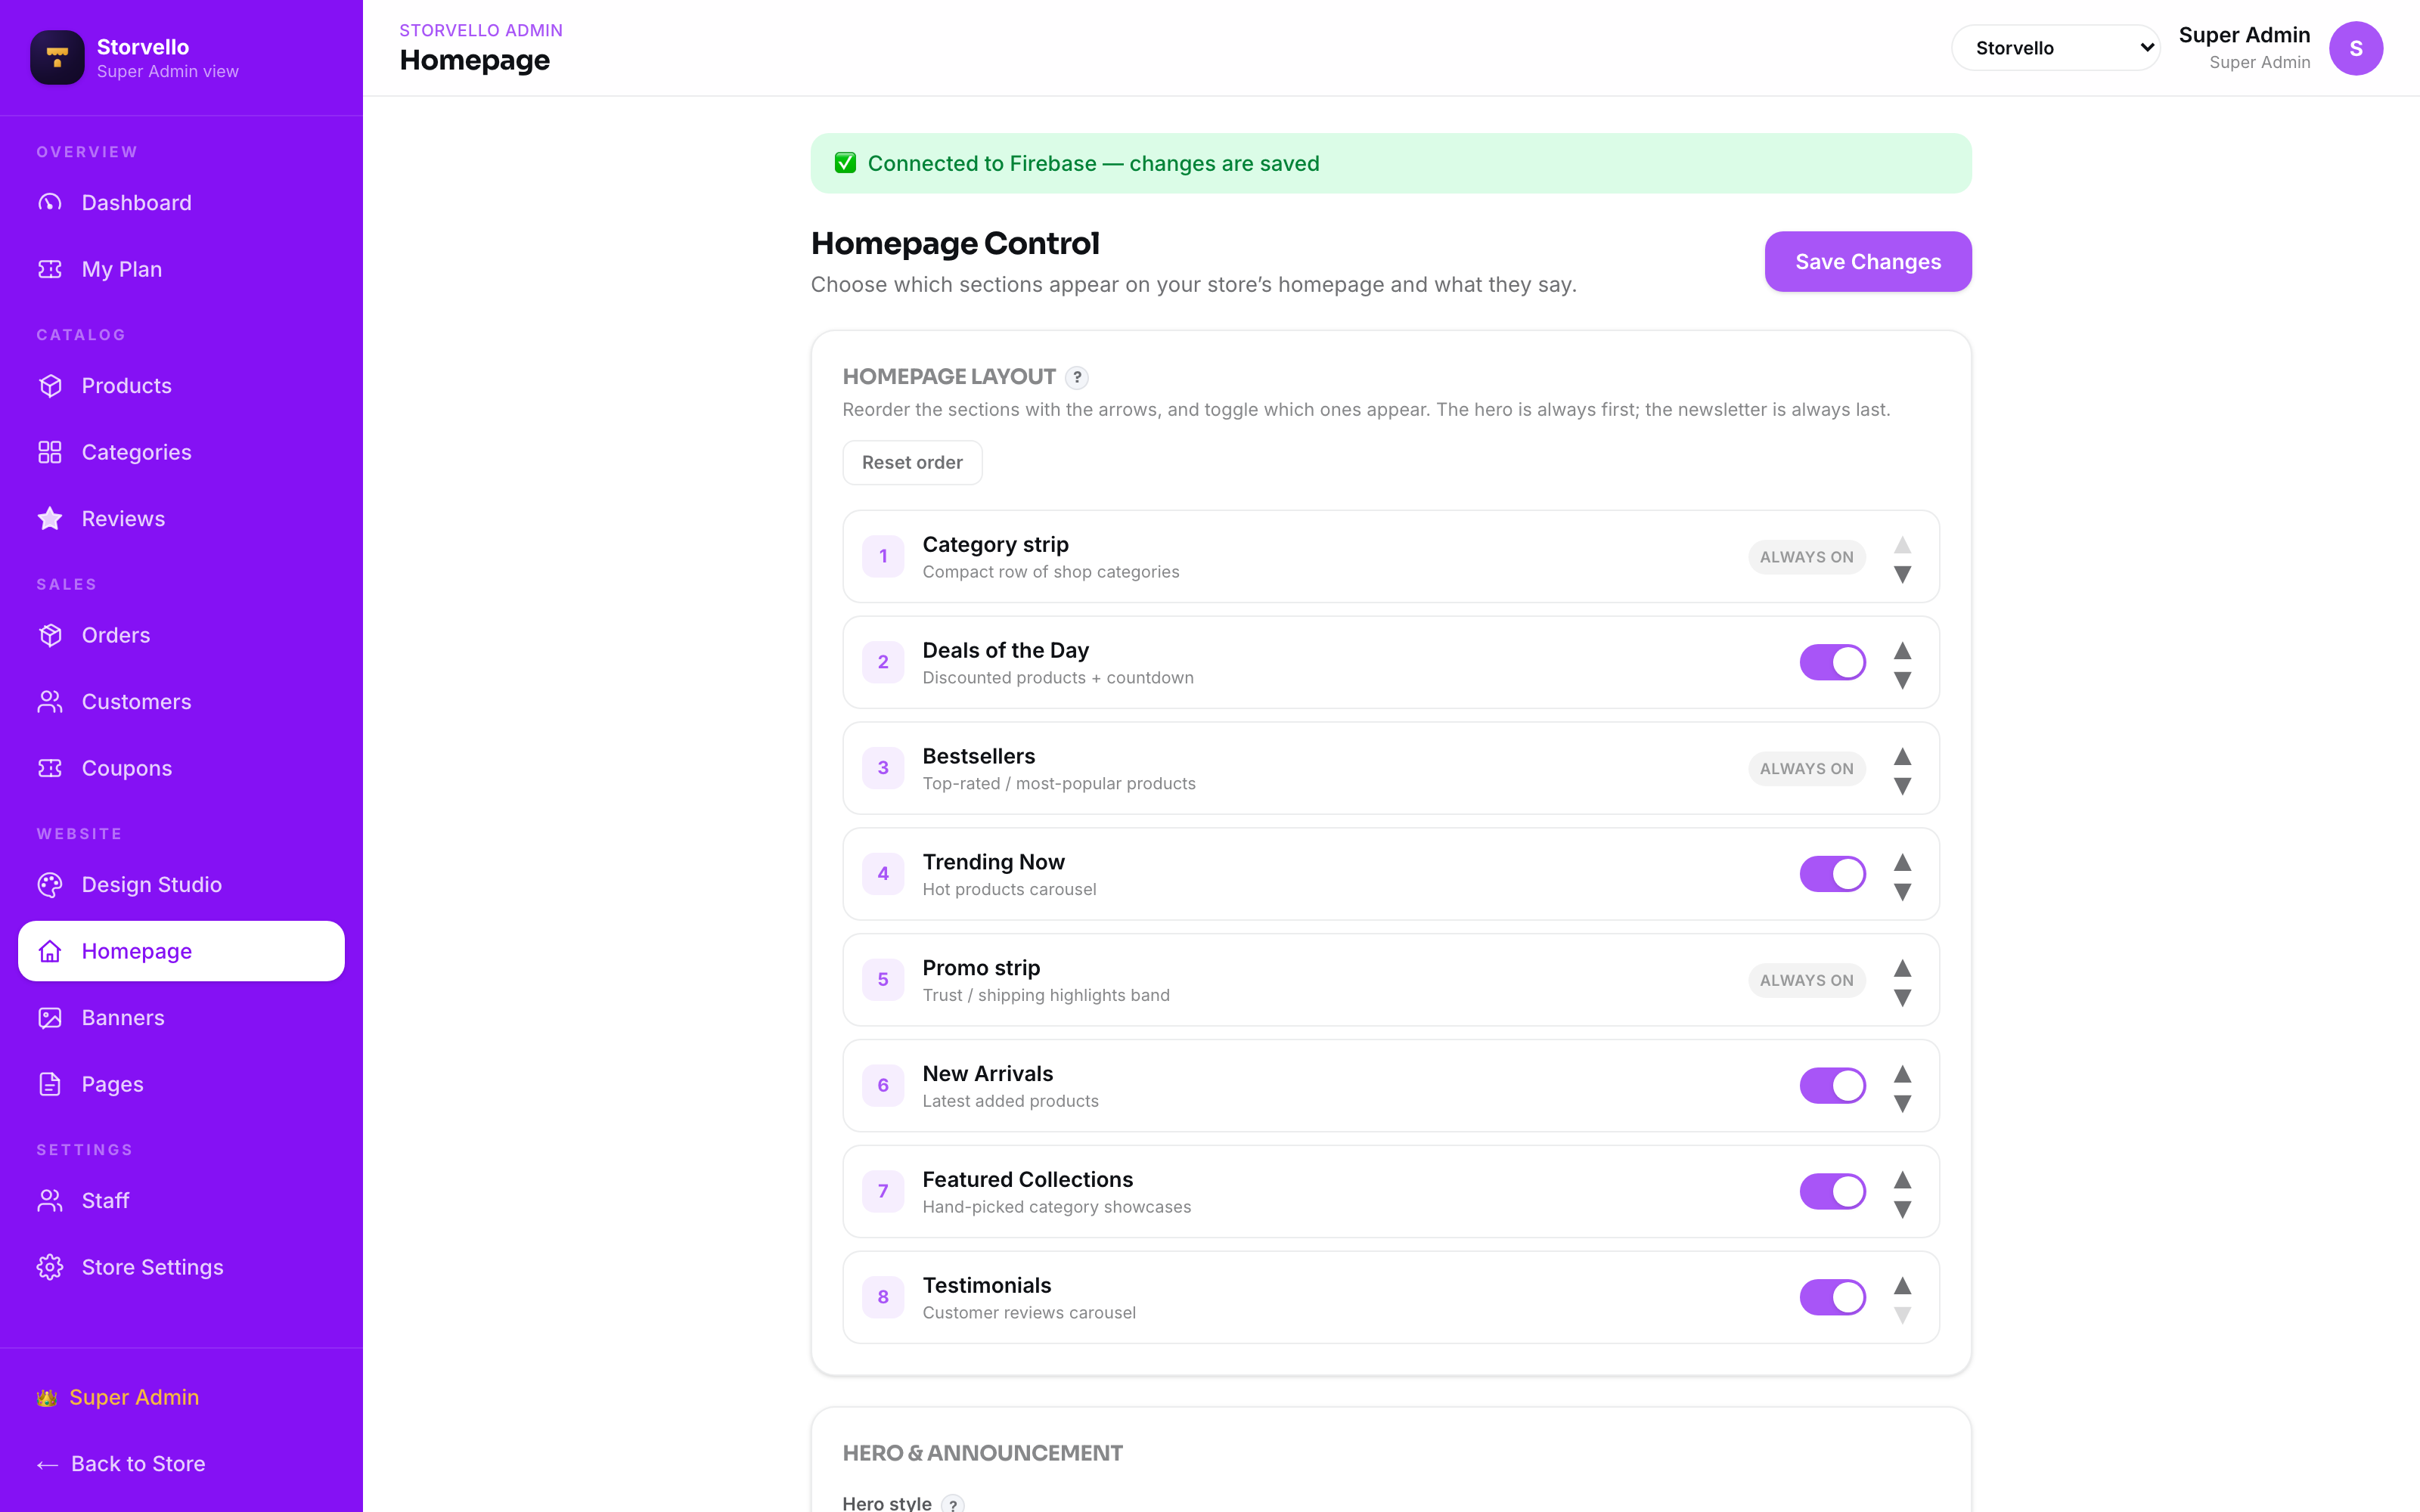The width and height of the screenshot is (2420, 1512).
Task: Click the 'Discounted products + countdown' text
Action: tap(1058, 678)
